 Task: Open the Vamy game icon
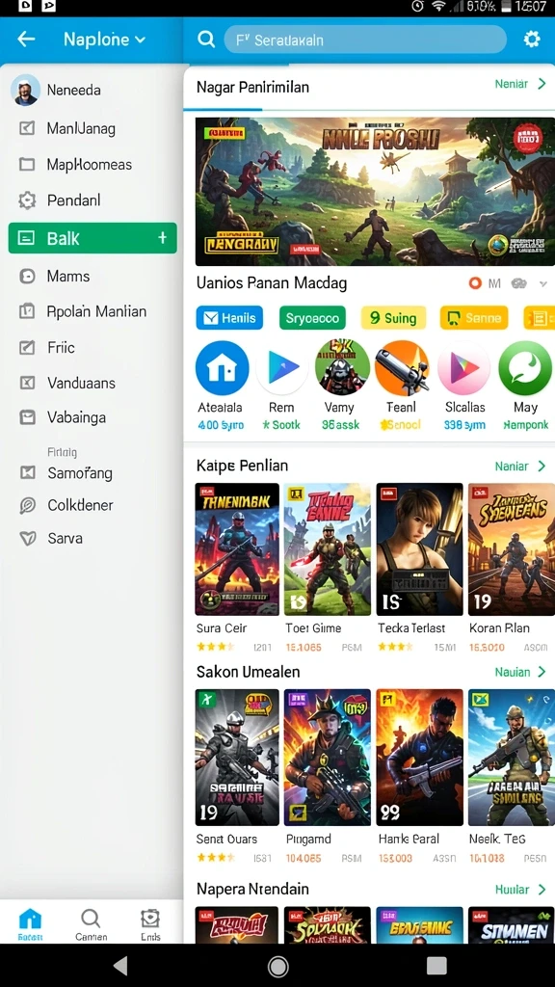click(342, 367)
